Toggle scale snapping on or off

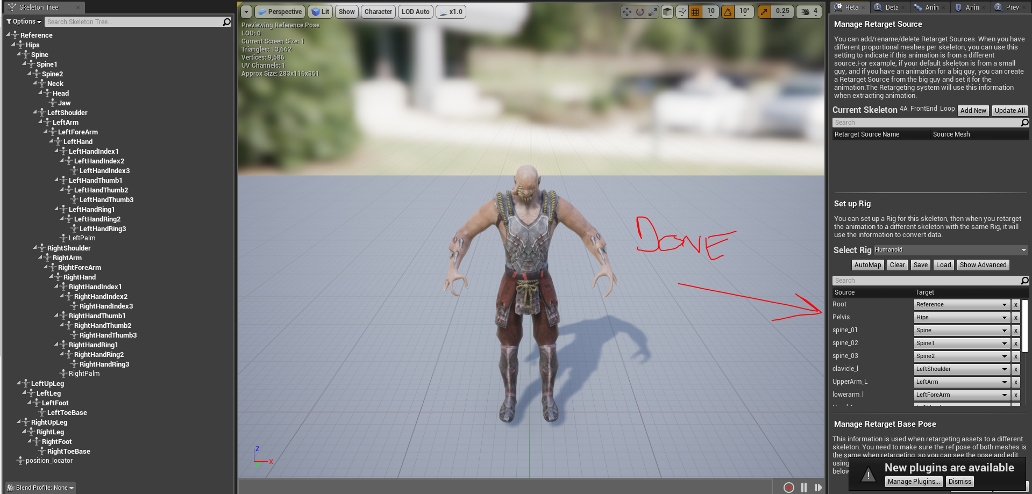[x=764, y=12]
